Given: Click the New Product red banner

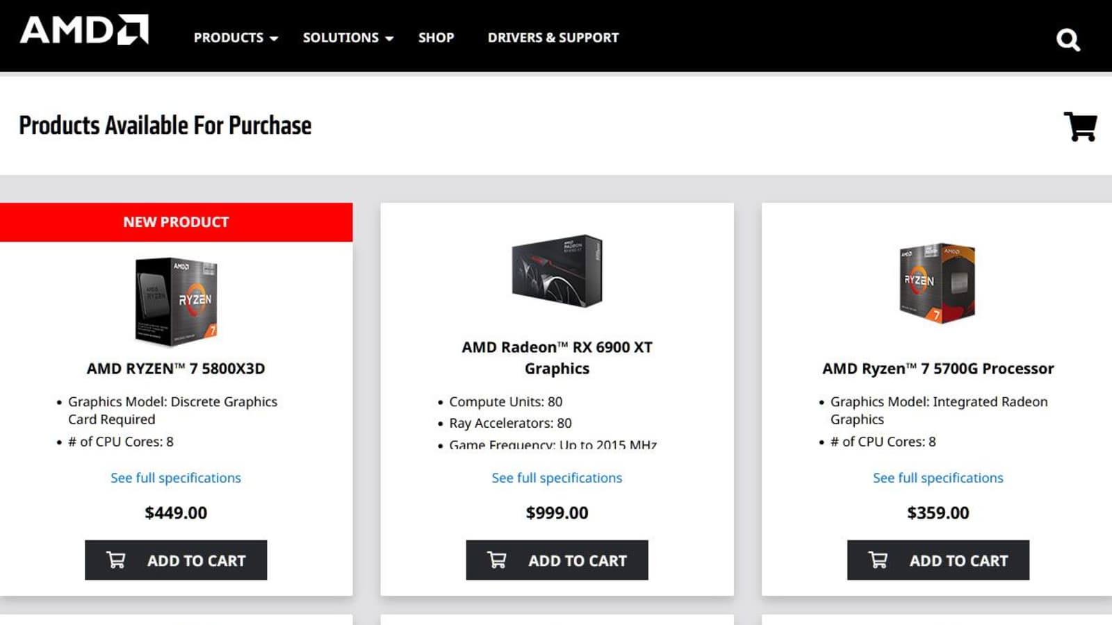Looking at the screenshot, I should pyautogui.click(x=176, y=222).
